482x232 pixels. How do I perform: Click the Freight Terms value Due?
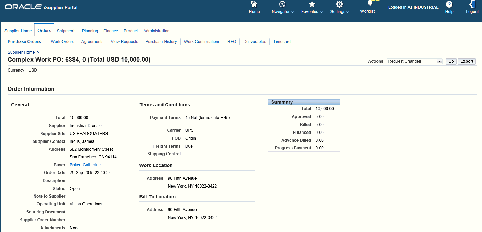[x=189, y=146]
